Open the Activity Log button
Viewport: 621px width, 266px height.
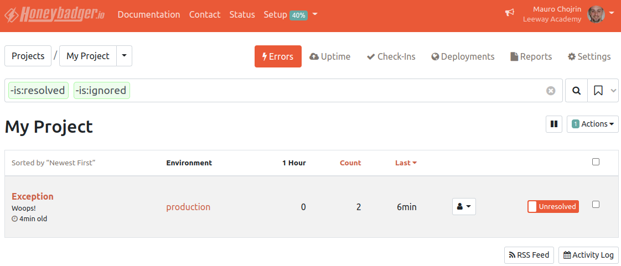588,255
